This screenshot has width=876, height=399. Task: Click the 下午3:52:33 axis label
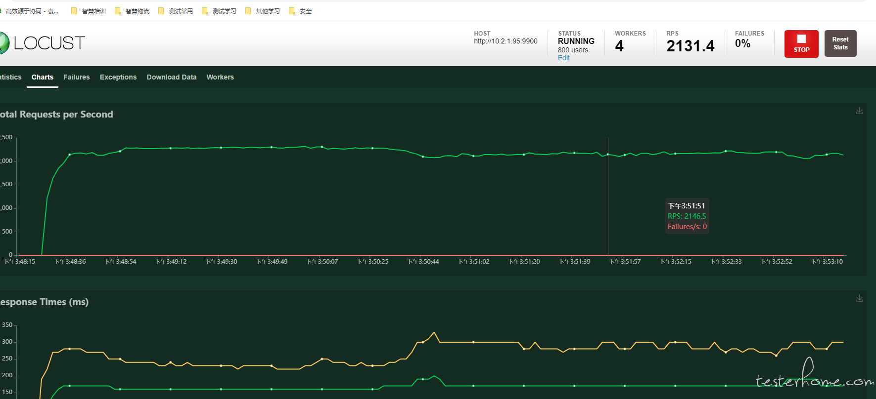point(726,261)
